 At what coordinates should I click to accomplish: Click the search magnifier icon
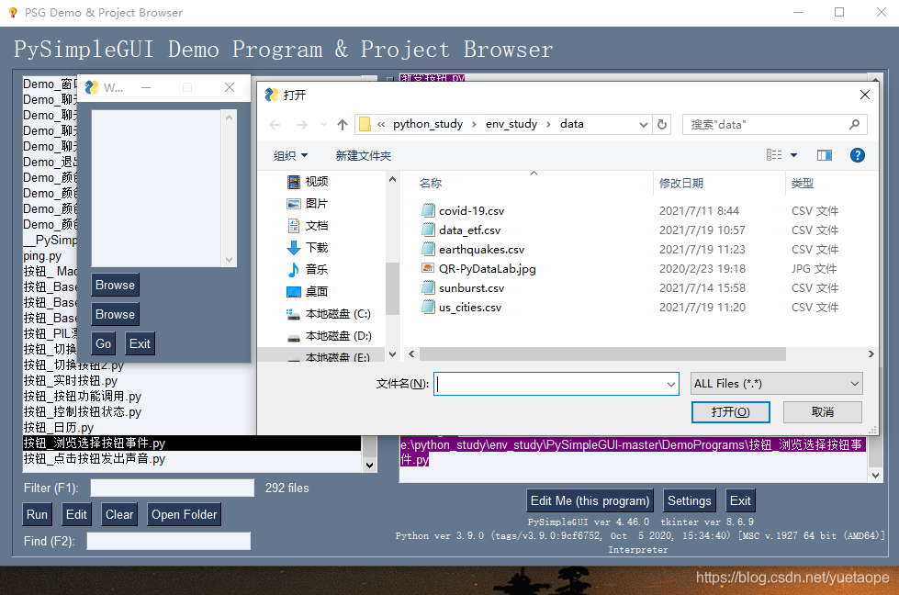point(854,124)
